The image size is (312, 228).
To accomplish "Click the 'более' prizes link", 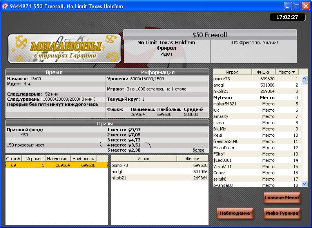I will [198, 150].
